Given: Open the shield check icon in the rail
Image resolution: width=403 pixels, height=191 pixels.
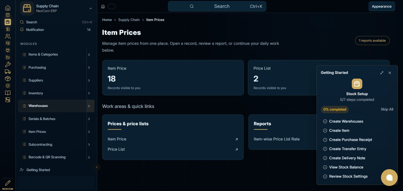Looking at the screenshot, I should (x=8, y=86).
